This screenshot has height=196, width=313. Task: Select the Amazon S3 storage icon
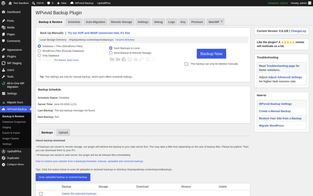pos(141,59)
